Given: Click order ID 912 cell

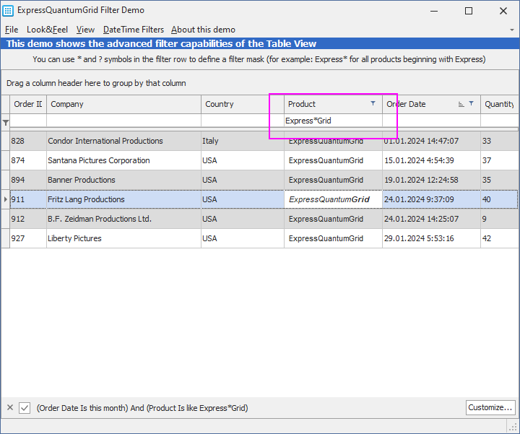Looking at the screenshot, I should click(28, 219).
